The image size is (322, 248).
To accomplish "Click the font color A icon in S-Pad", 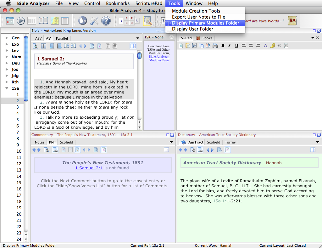I will pos(265,46).
